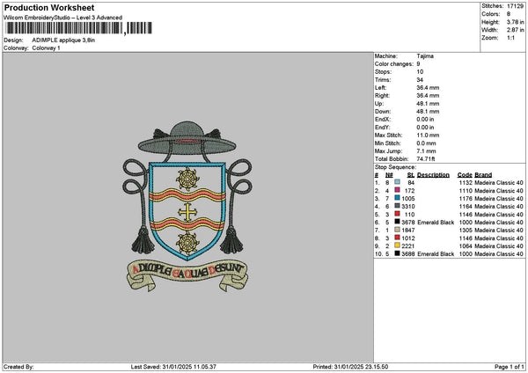The height and width of the screenshot is (373, 528).
Task: Select the beige swatch with code 1305
Action: pos(398,230)
